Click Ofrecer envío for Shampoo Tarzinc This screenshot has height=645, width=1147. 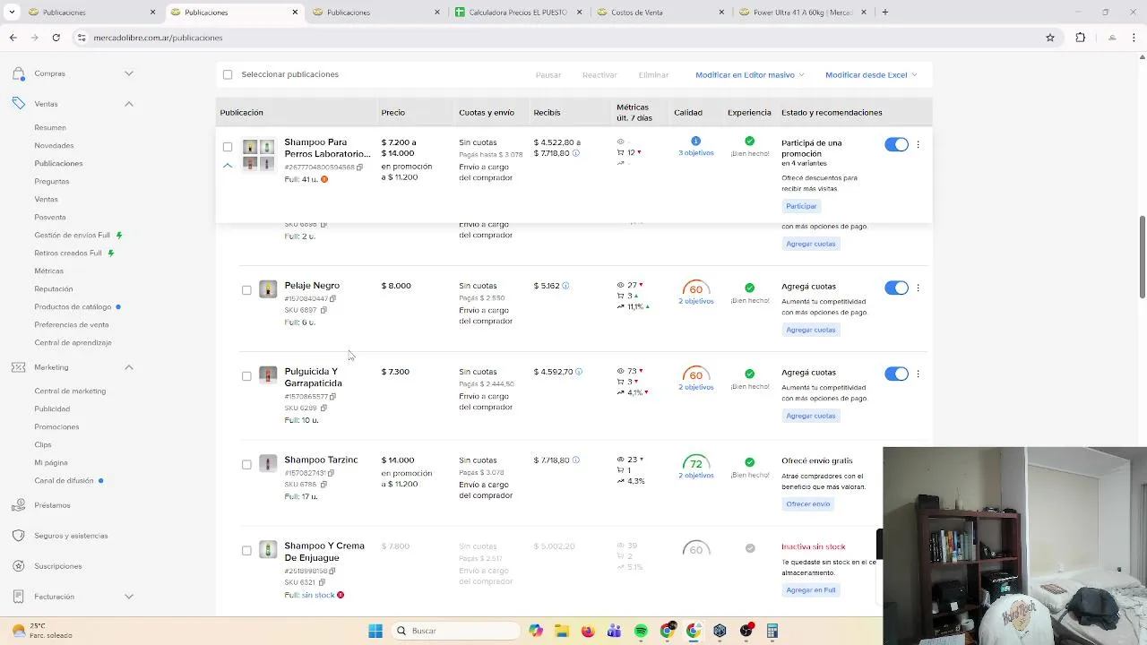click(808, 504)
